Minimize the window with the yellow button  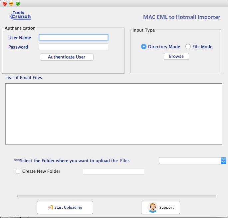(x=11, y=4)
